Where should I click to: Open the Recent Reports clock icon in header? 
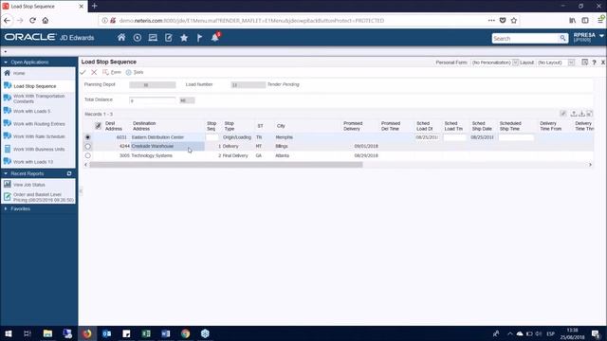[x=137, y=38]
